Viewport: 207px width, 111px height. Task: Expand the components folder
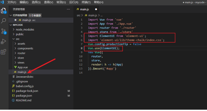tap(41, 48)
